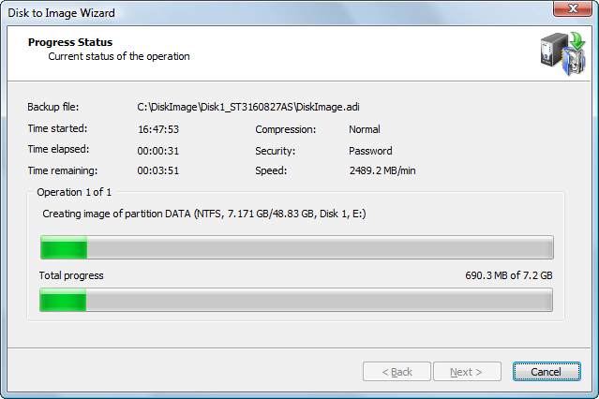Click the Operation 1 of 1 group label
The width and height of the screenshot is (599, 399).
click(74, 192)
